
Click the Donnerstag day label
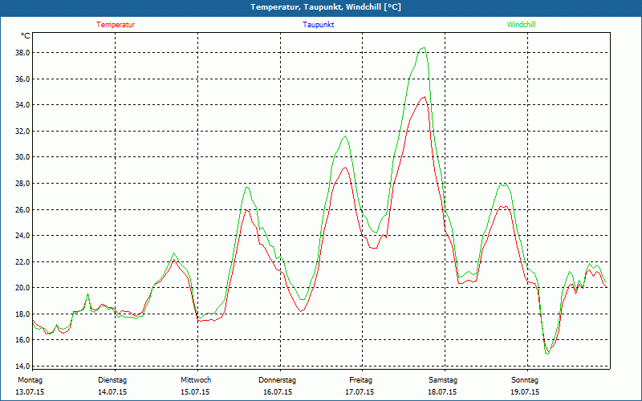pyautogui.click(x=277, y=380)
